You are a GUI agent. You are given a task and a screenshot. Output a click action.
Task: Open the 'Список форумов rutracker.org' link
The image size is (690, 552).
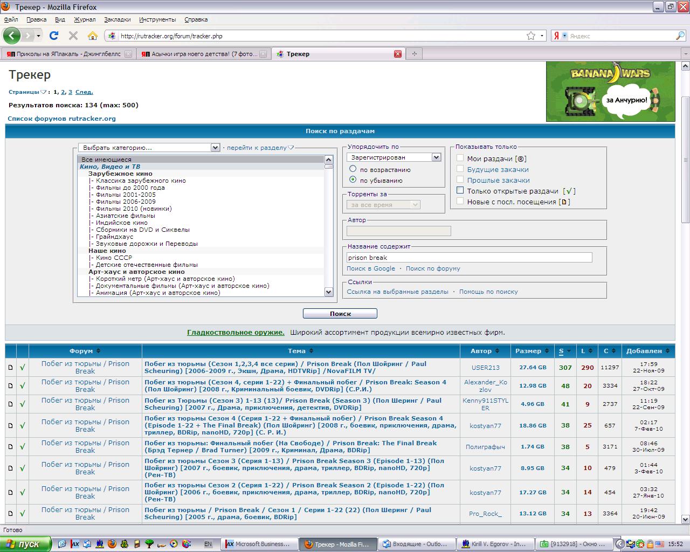tap(61, 119)
